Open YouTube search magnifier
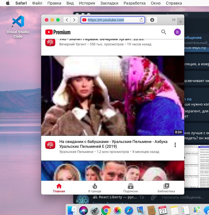This screenshot has height=215, width=209. (x=164, y=32)
